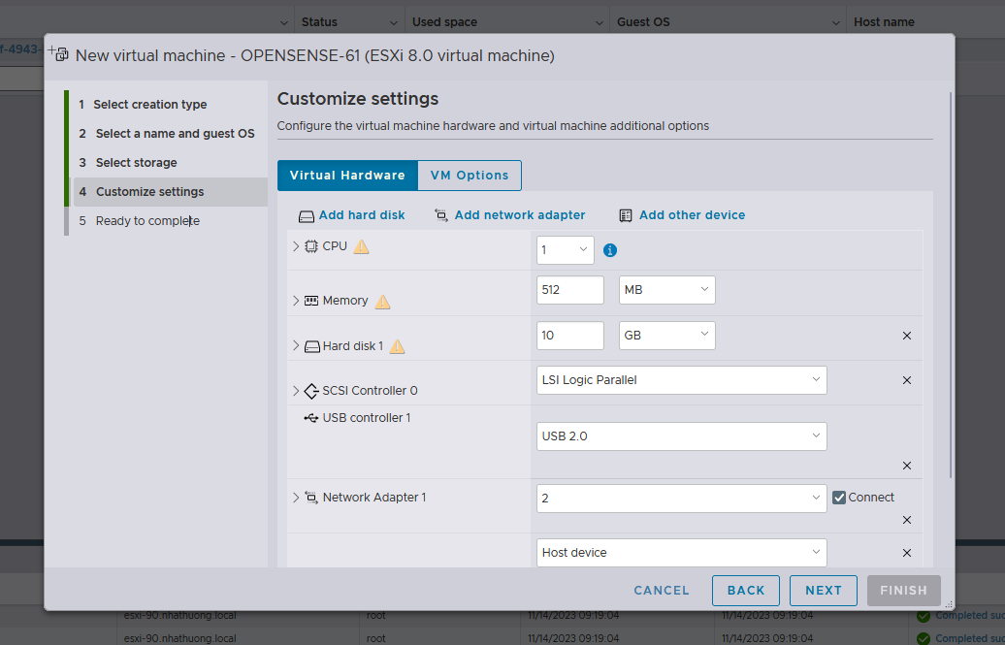This screenshot has height=645, width=1005.
Task: Remove Hard disk 1 with X icon
Action: [x=907, y=336]
